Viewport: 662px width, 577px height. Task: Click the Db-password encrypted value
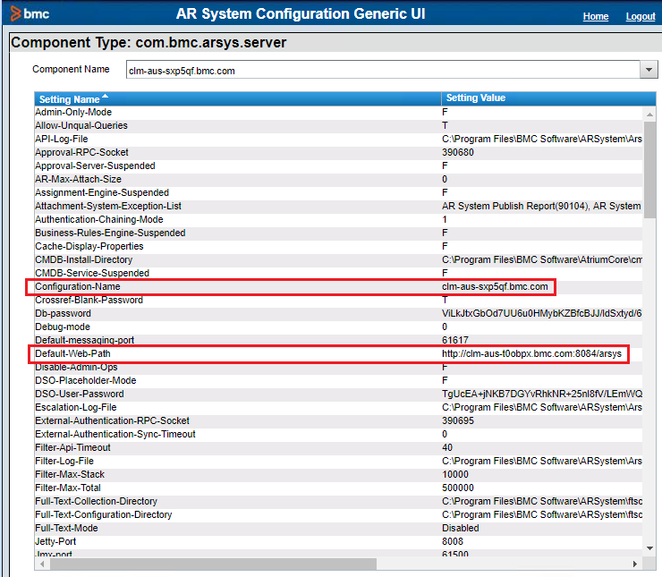pyautogui.click(x=541, y=314)
